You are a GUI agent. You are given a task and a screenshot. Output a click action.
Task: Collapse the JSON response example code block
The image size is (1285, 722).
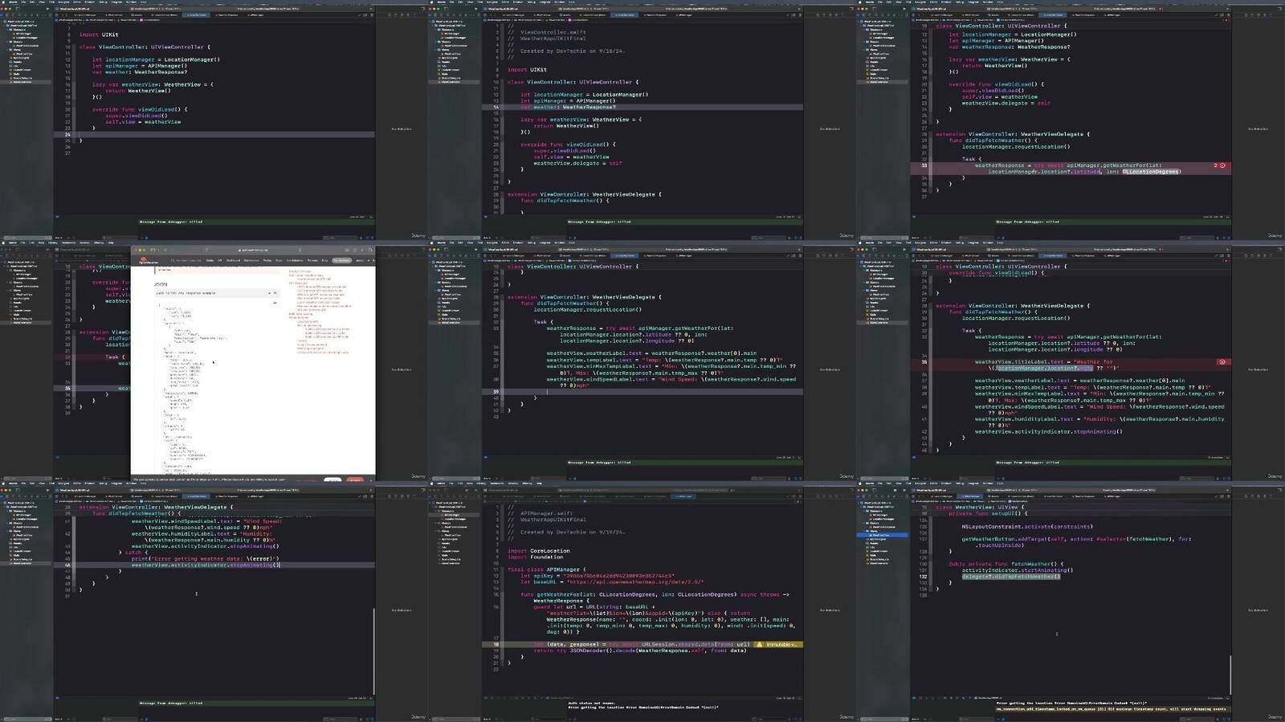[x=268, y=293]
